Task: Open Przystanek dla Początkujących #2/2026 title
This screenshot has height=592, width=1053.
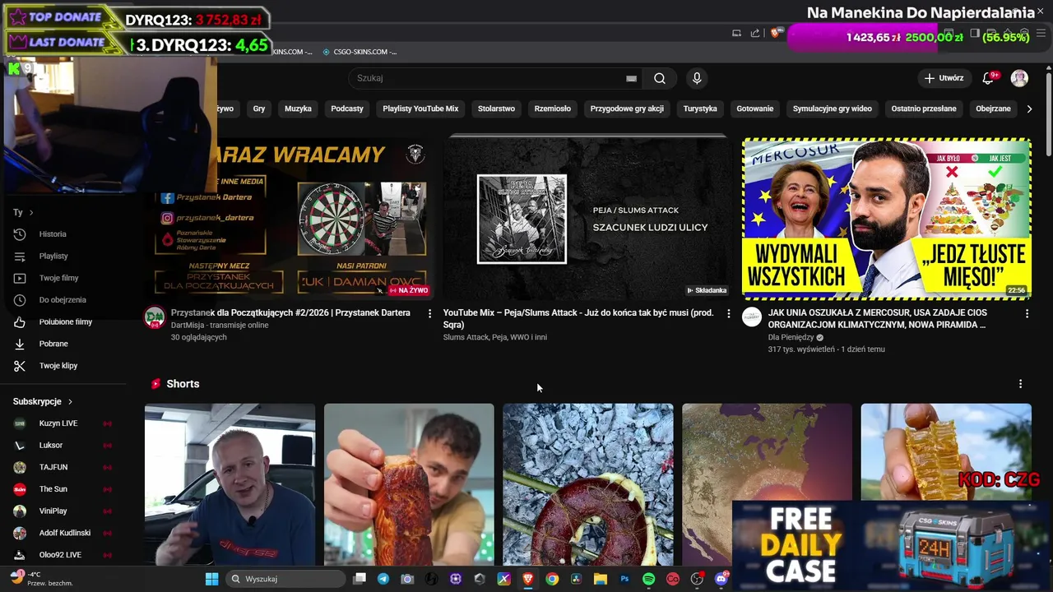Action: click(x=290, y=312)
